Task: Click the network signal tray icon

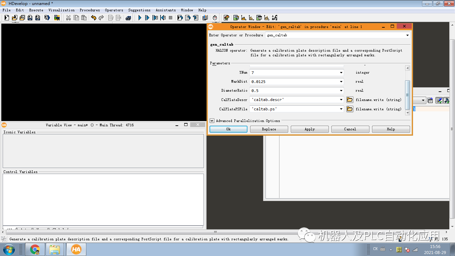Action: pyautogui.click(x=415, y=249)
